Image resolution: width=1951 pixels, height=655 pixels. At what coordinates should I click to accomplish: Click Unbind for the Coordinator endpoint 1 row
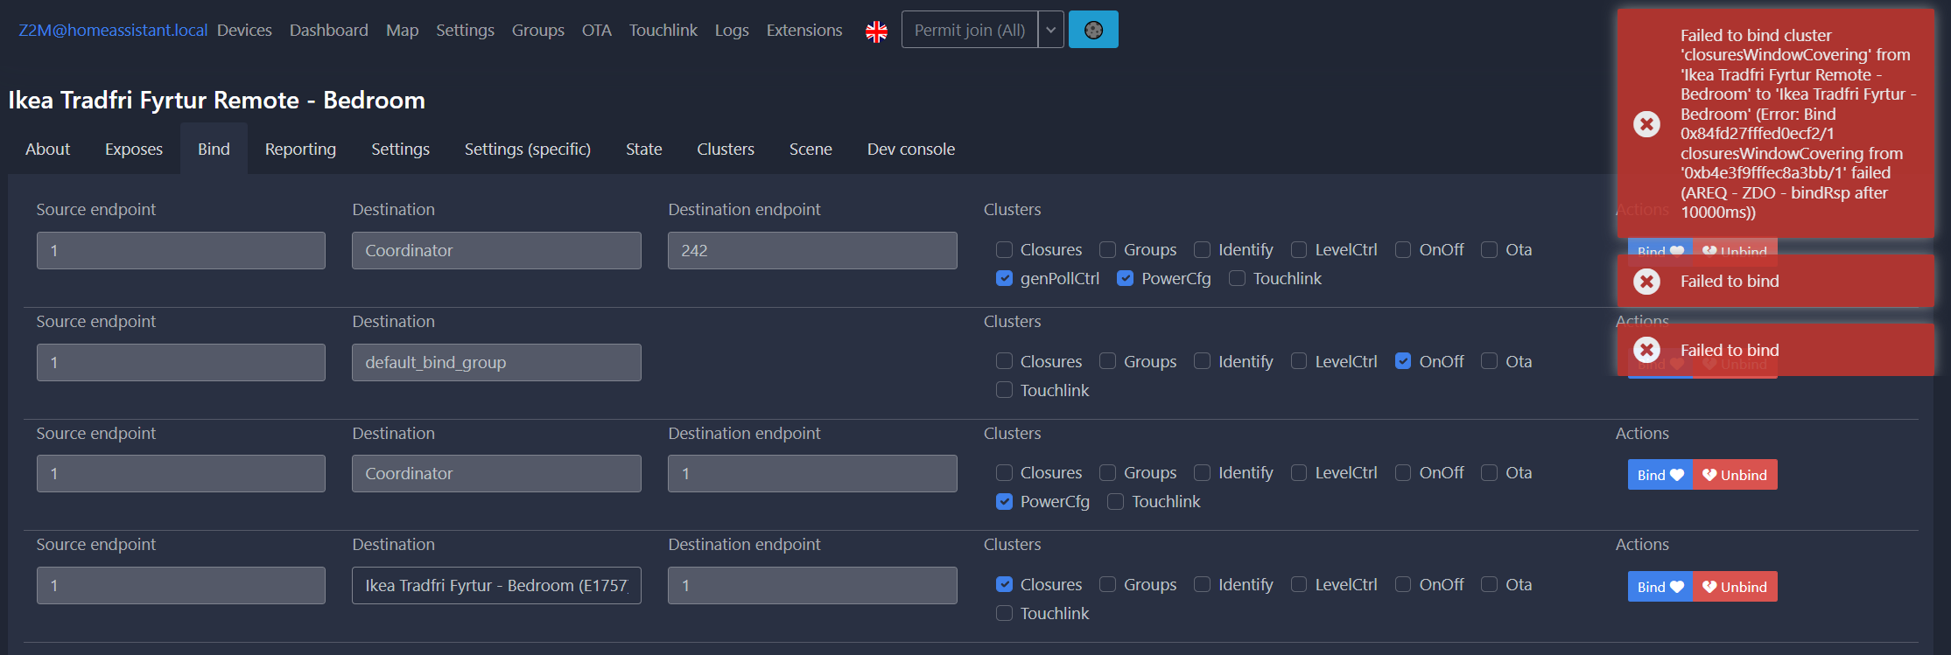click(x=1735, y=475)
